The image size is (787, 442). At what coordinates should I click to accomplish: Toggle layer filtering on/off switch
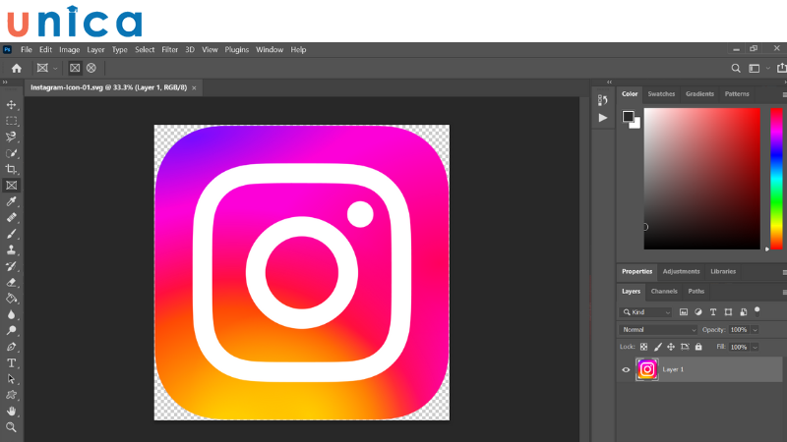(x=757, y=311)
